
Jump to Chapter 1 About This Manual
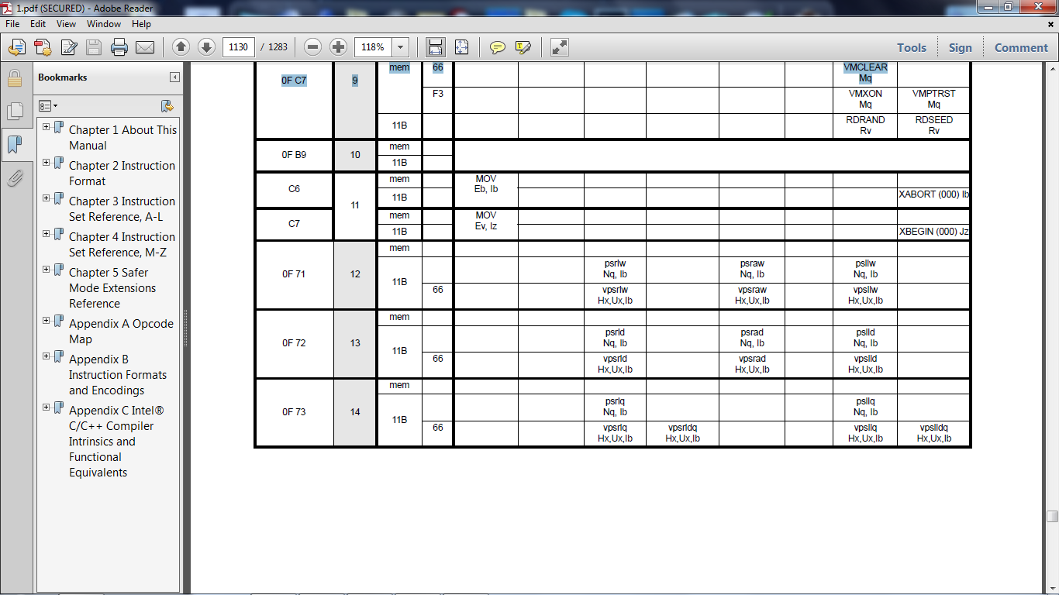122,138
